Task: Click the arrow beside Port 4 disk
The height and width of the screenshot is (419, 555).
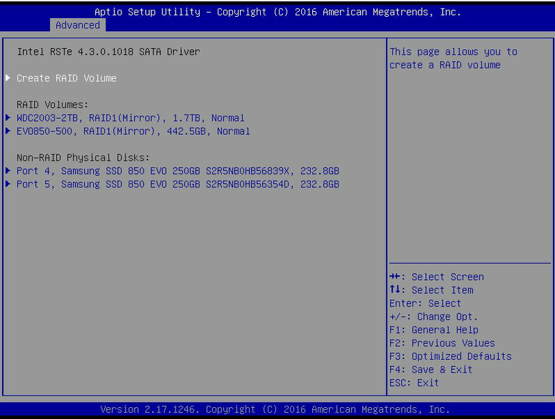Action: click(x=8, y=170)
